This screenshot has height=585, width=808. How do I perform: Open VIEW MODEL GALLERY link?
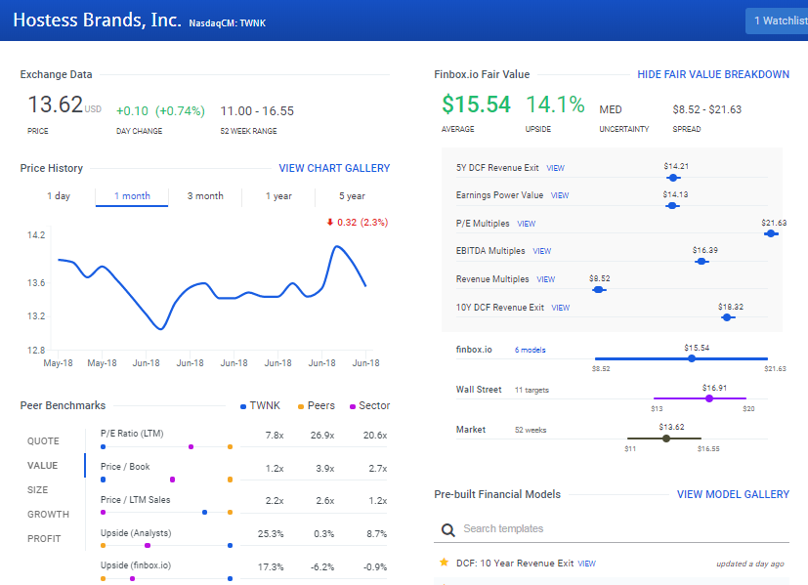pyautogui.click(x=733, y=494)
